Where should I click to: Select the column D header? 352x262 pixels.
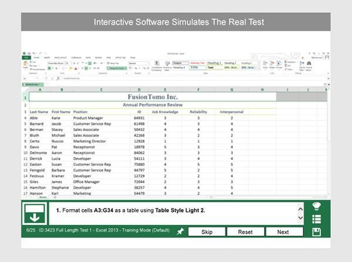pyautogui.click(x=139, y=89)
